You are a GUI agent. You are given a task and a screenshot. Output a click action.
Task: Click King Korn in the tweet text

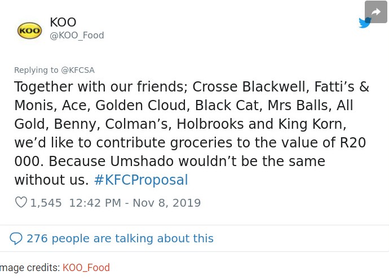(312, 124)
